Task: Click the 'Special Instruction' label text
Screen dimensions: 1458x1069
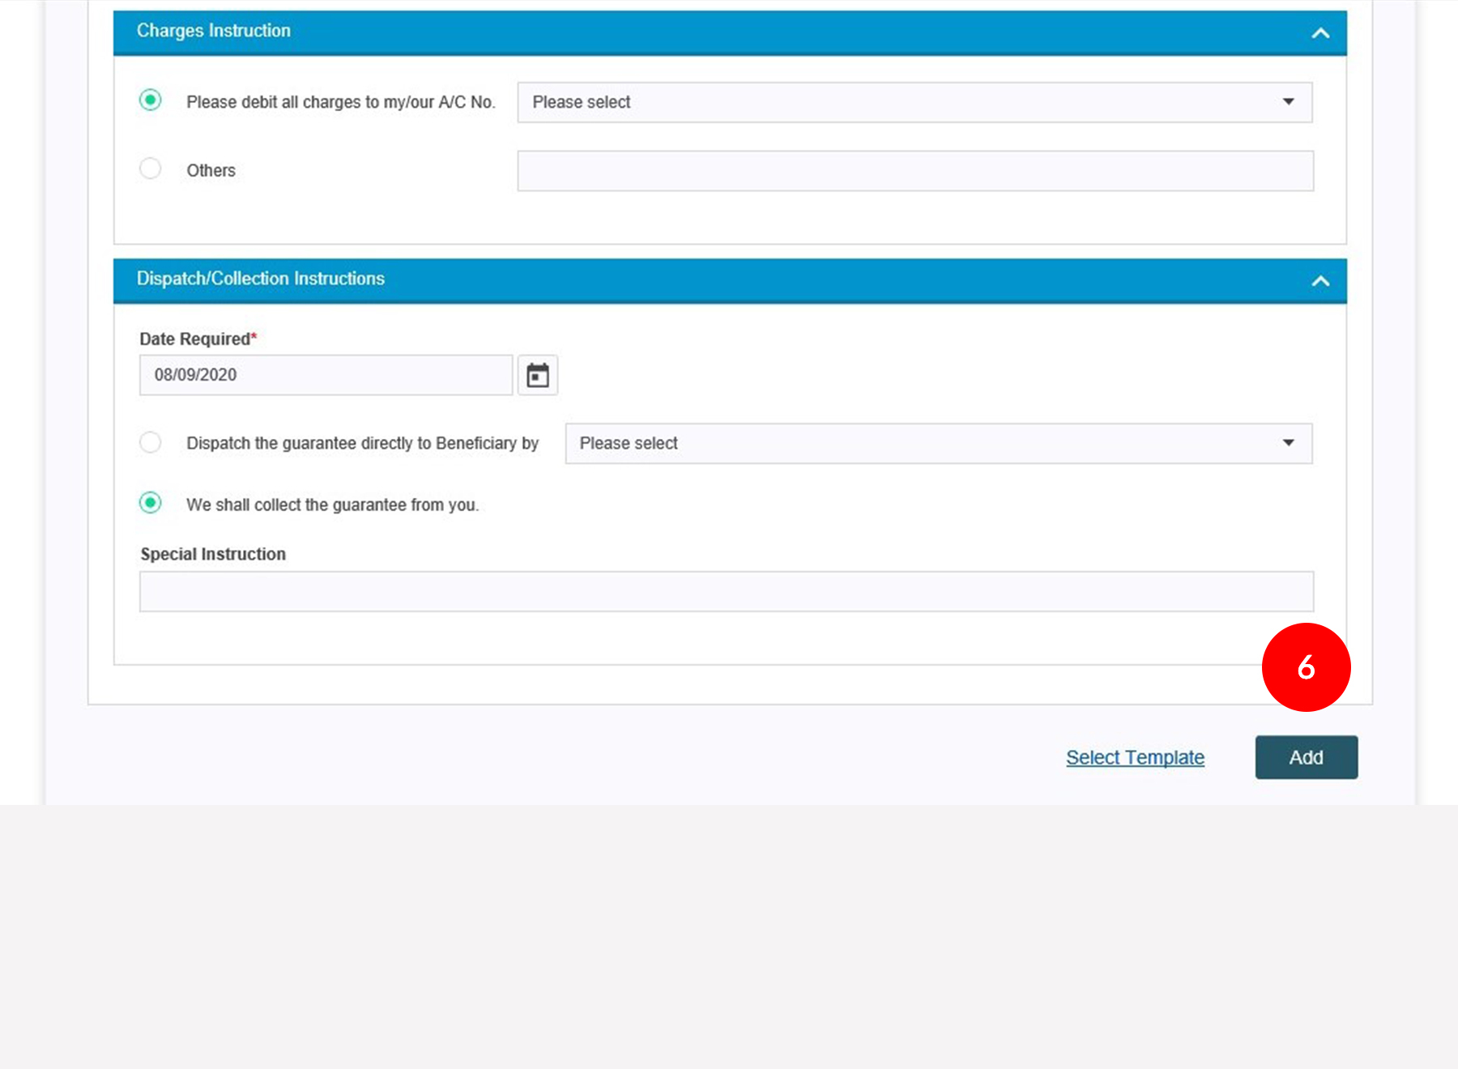Action: [213, 554]
